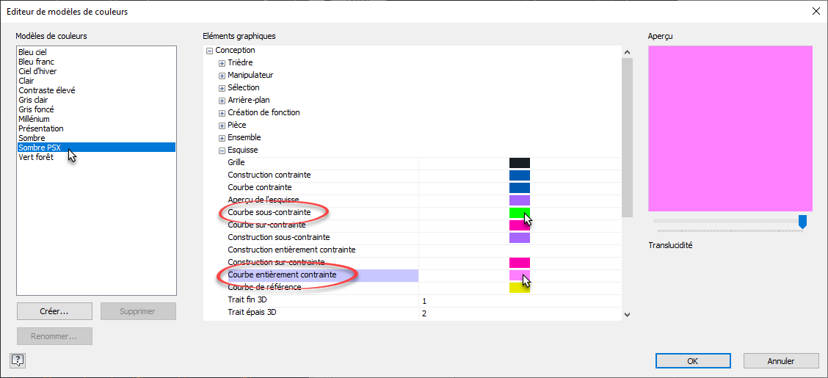Click the Translucidité slider handle
The width and height of the screenshot is (828, 378).
[x=802, y=221]
